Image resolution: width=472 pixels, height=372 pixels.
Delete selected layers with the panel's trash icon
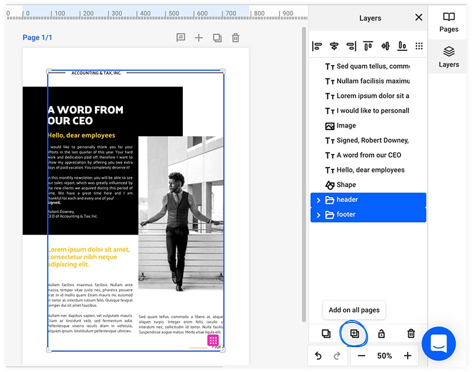click(411, 334)
